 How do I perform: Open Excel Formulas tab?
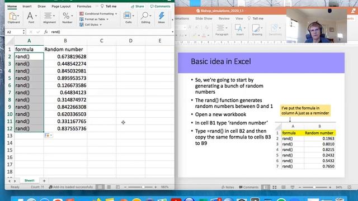click(84, 6)
